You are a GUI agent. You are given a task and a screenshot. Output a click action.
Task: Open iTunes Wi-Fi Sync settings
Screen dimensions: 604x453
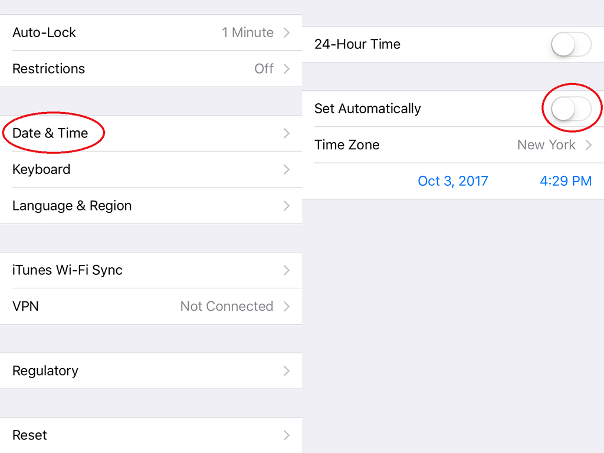coord(151,270)
